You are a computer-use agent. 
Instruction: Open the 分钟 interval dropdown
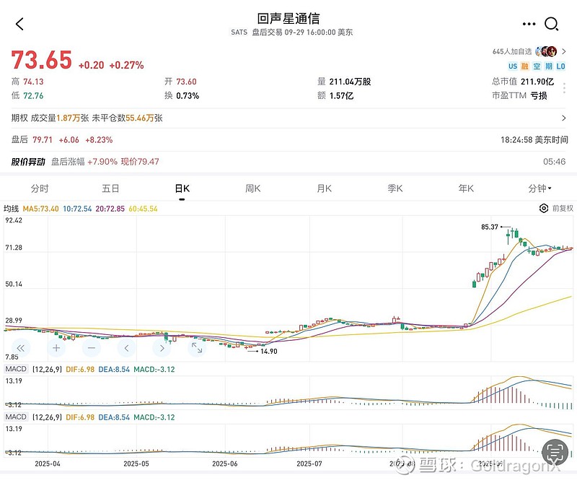pyautogui.click(x=539, y=188)
